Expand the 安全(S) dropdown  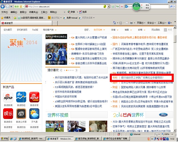[151, 23]
